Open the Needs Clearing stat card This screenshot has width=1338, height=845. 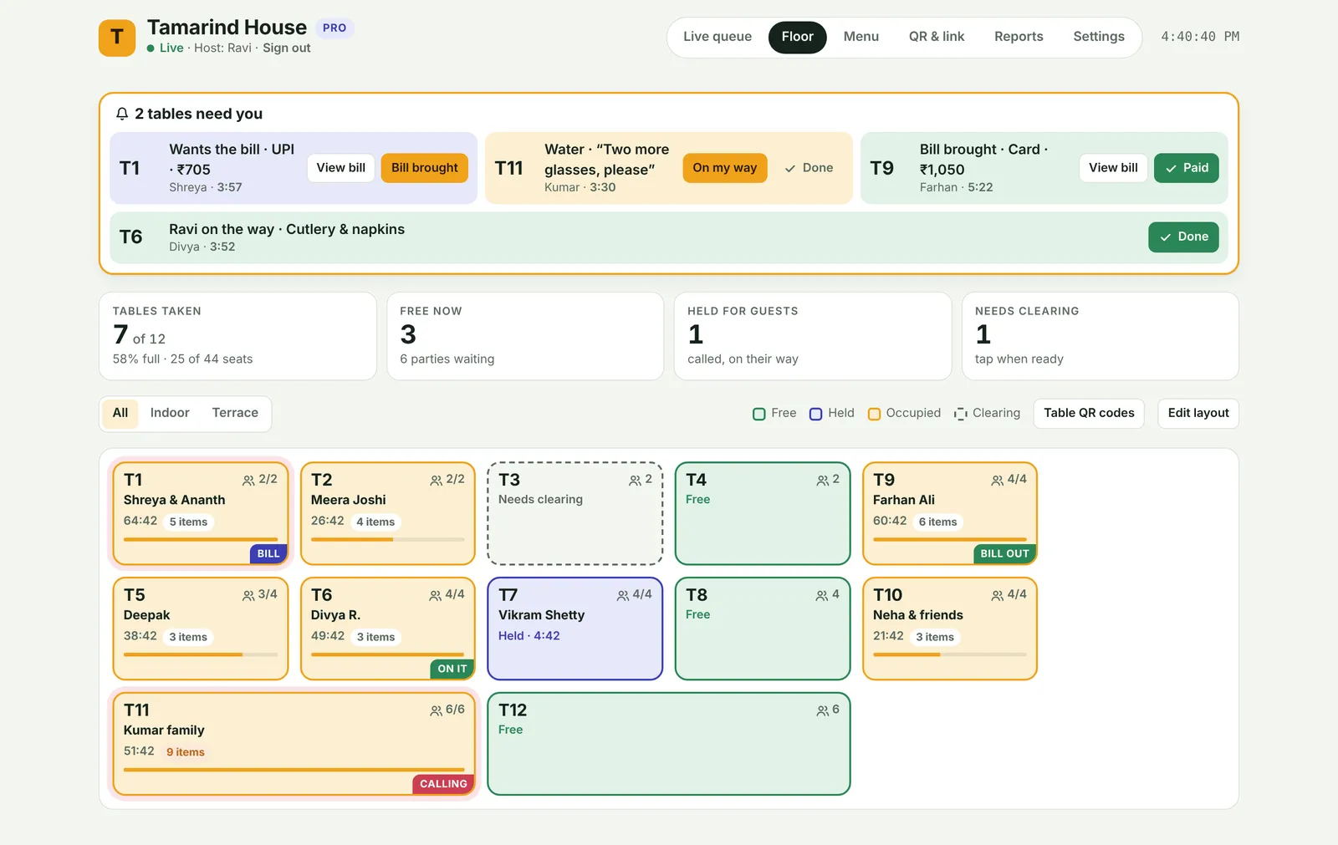point(1101,336)
